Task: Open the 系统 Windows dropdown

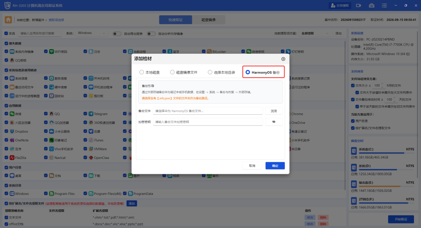Action: (91, 33)
